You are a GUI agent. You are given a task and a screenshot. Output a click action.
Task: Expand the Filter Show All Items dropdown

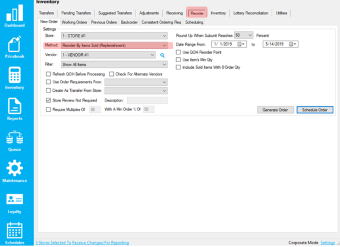(x=114, y=65)
